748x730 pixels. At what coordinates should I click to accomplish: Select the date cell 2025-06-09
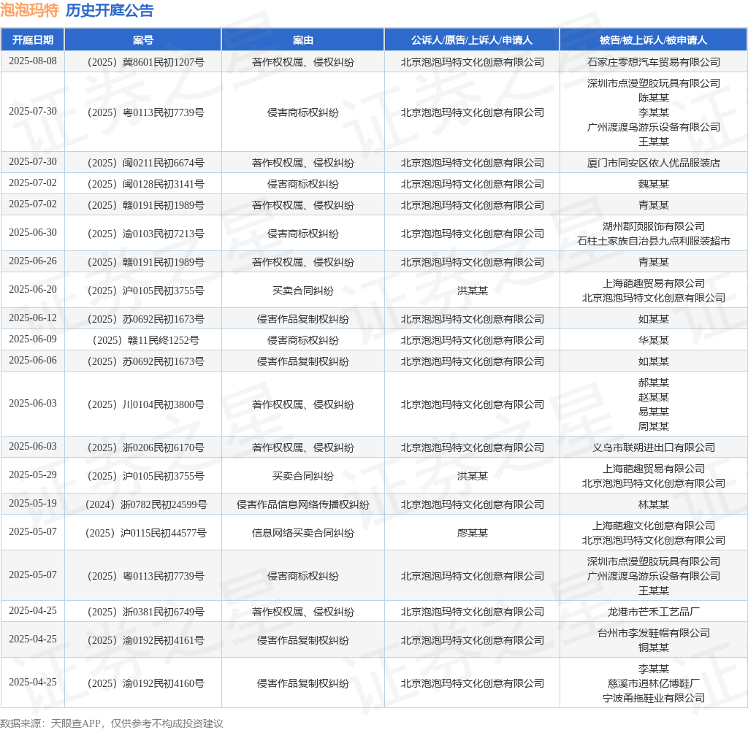pos(32,339)
